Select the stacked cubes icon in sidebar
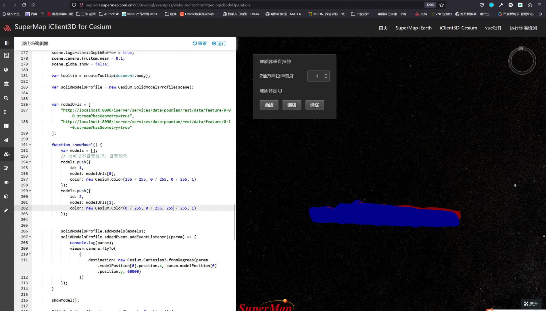The width and height of the screenshot is (546, 311). 6,154
